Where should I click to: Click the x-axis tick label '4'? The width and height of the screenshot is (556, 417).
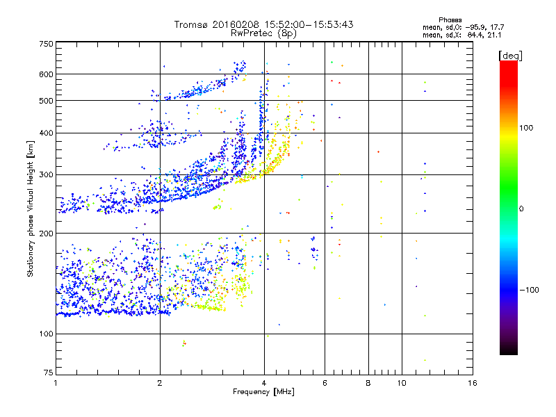(264, 383)
